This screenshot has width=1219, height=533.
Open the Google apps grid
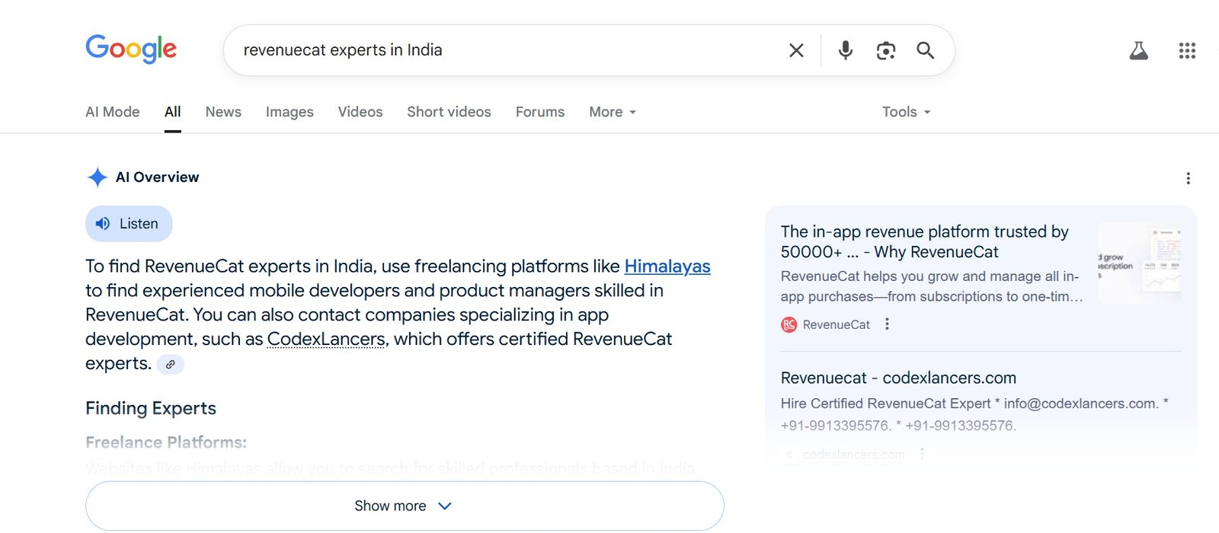point(1187,51)
